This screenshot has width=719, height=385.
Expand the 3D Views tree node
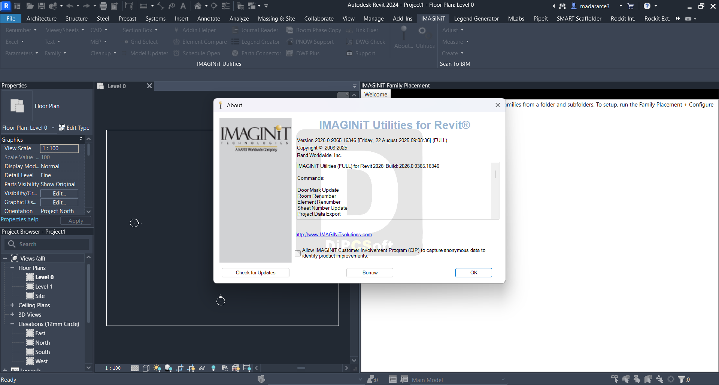pyautogui.click(x=12, y=315)
